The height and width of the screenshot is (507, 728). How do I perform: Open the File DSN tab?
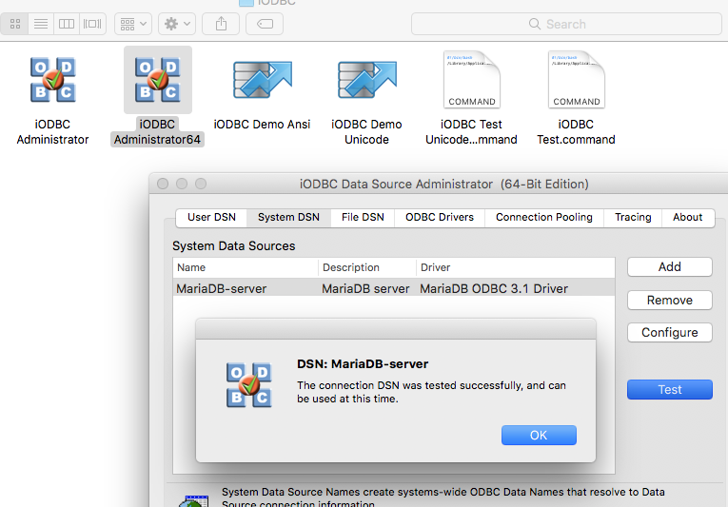[x=363, y=217]
